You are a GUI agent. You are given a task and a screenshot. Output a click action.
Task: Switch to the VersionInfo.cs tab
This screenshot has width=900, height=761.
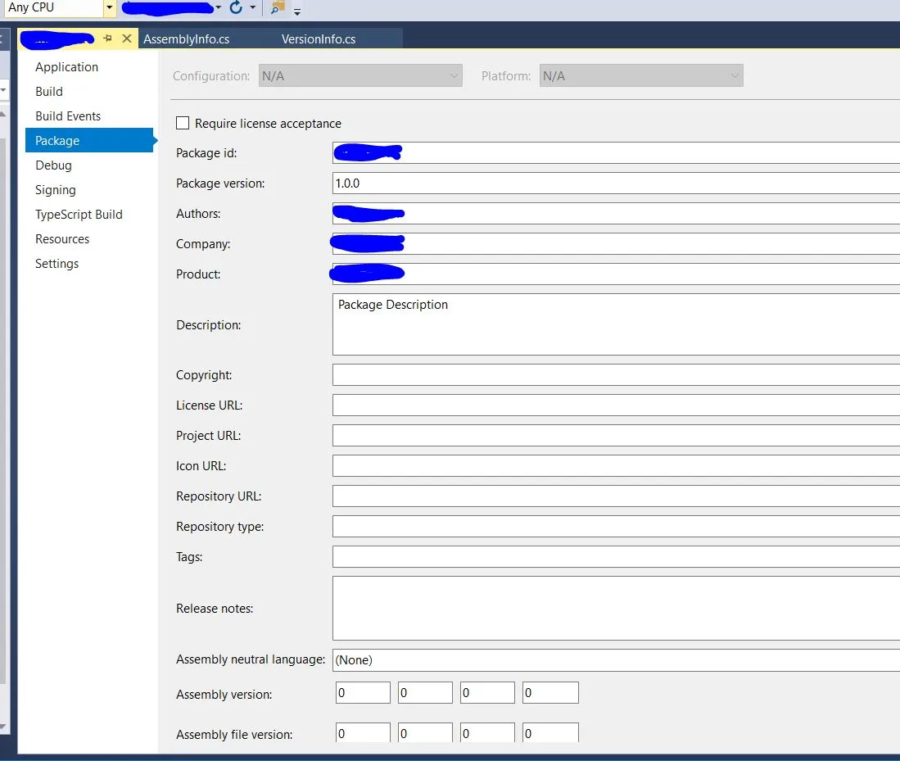click(x=318, y=39)
